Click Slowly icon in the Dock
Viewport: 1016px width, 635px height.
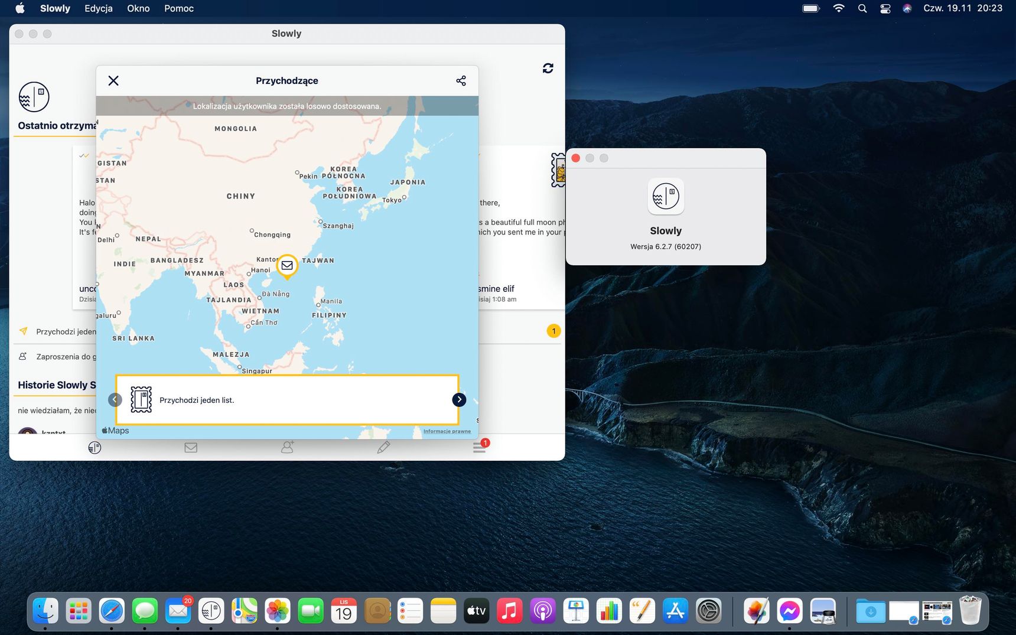(x=211, y=611)
